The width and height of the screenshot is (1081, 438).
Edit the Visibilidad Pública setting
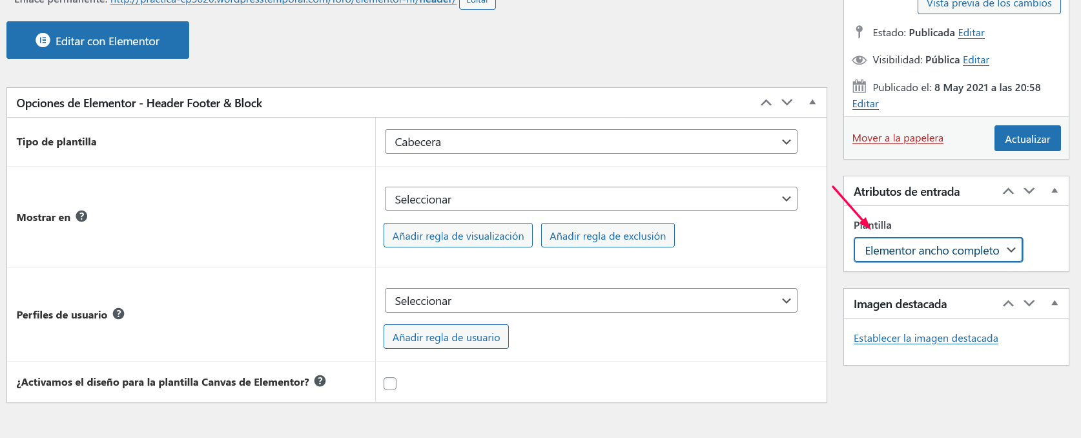tap(976, 59)
